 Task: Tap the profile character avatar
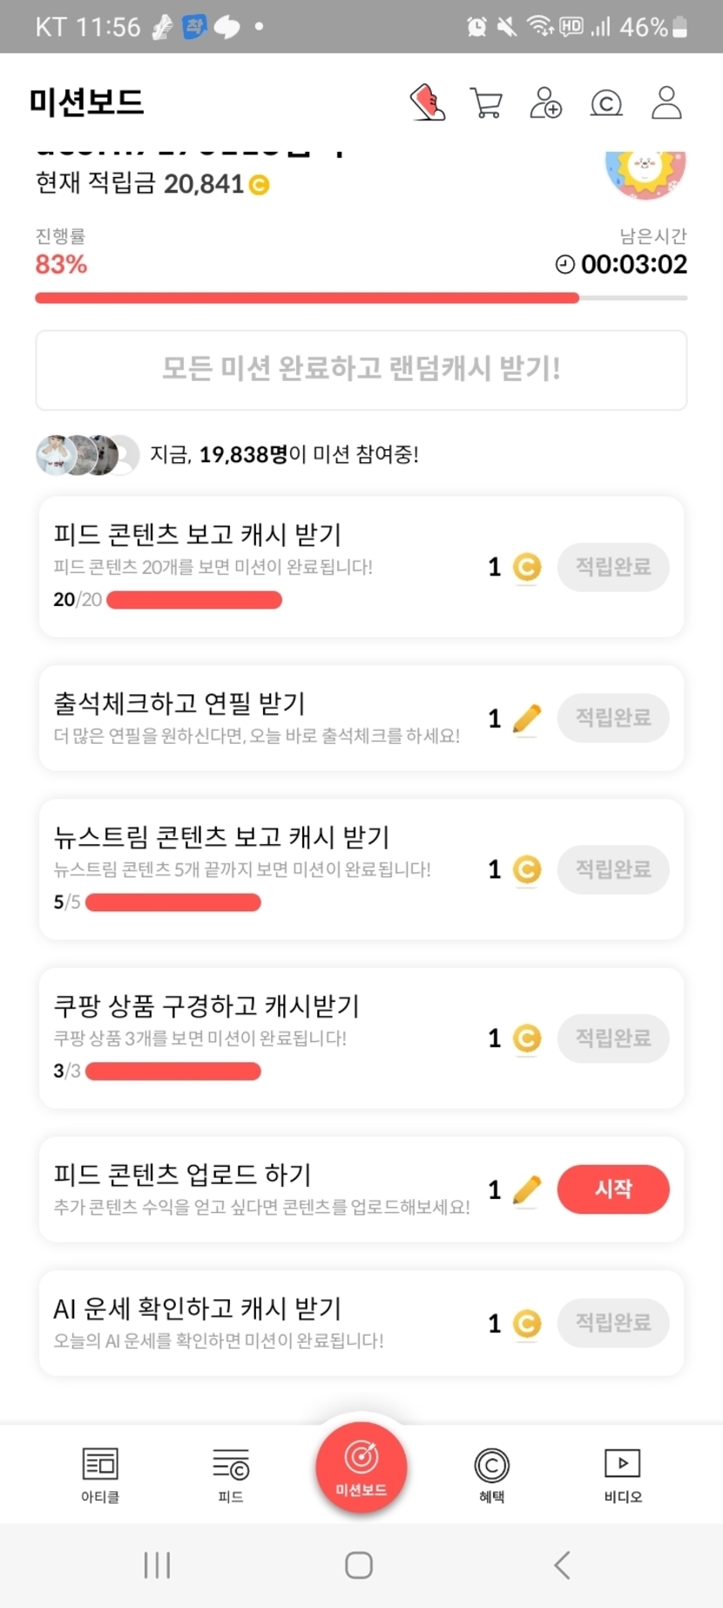(645, 172)
